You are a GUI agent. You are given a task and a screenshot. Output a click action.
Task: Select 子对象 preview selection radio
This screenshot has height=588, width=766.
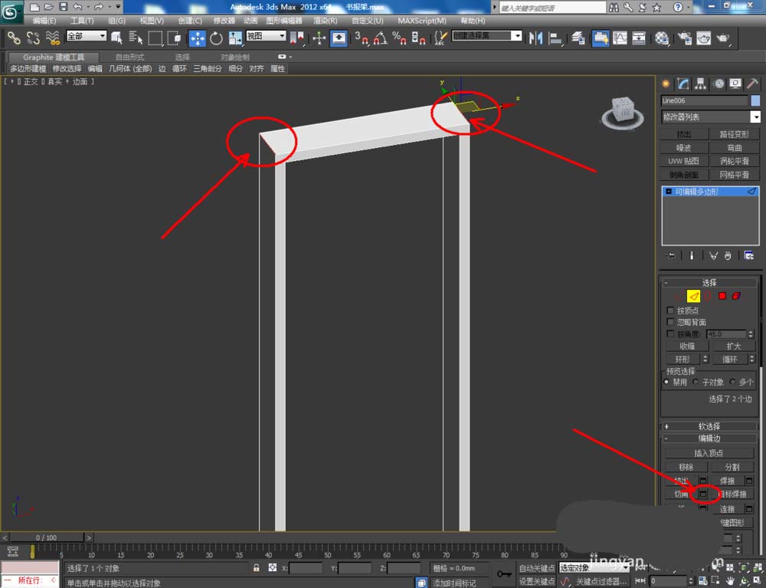coord(696,382)
